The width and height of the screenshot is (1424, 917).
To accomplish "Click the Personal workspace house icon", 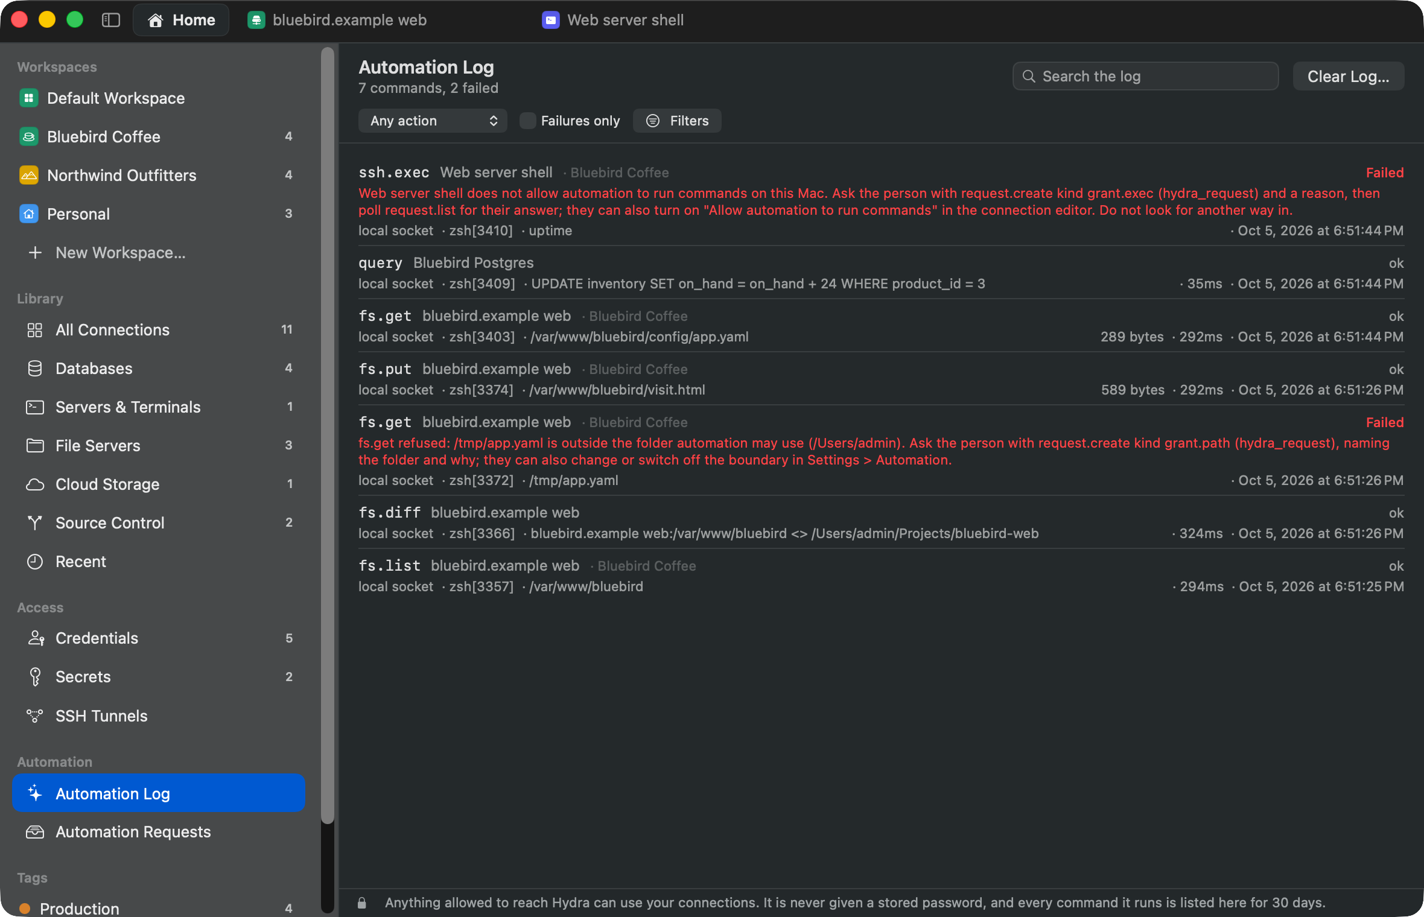I will (28, 214).
